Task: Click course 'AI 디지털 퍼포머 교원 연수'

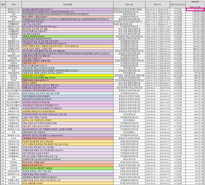Action: tap(67, 22)
